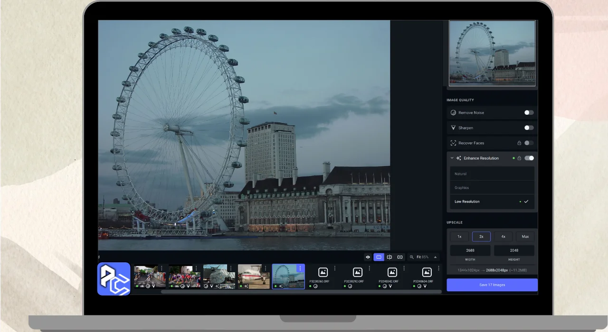Switch to side-by-side view icon
608x332 pixels.
click(x=400, y=257)
